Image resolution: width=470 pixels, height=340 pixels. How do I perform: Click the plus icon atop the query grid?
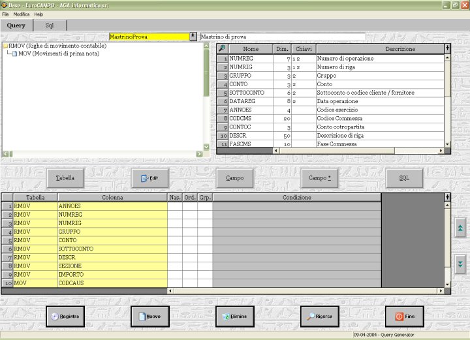447,197
